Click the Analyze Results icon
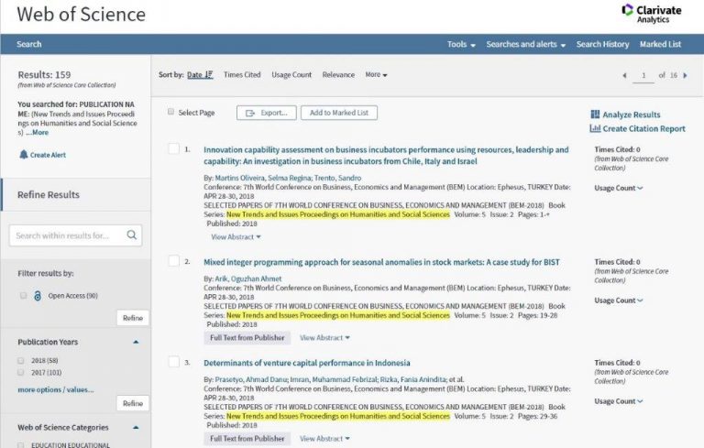This screenshot has width=704, height=448. (x=595, y=115)
